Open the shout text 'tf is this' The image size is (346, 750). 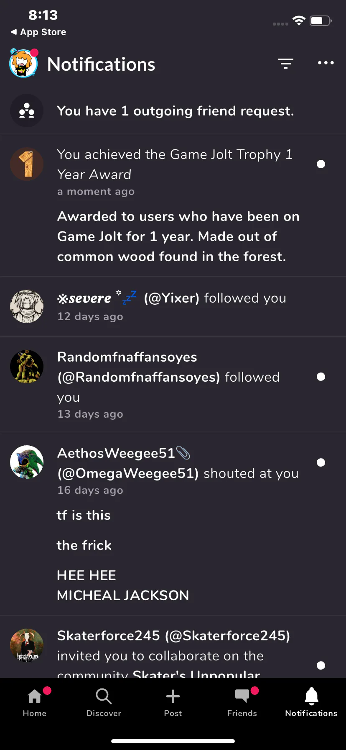[x=84, y=515]
